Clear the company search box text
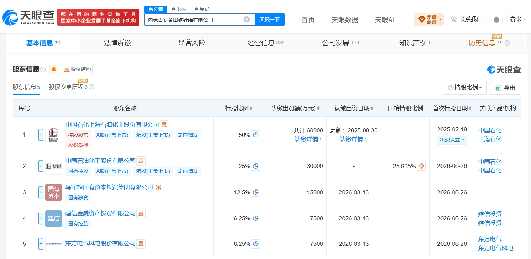 click(x=247, y=19)
